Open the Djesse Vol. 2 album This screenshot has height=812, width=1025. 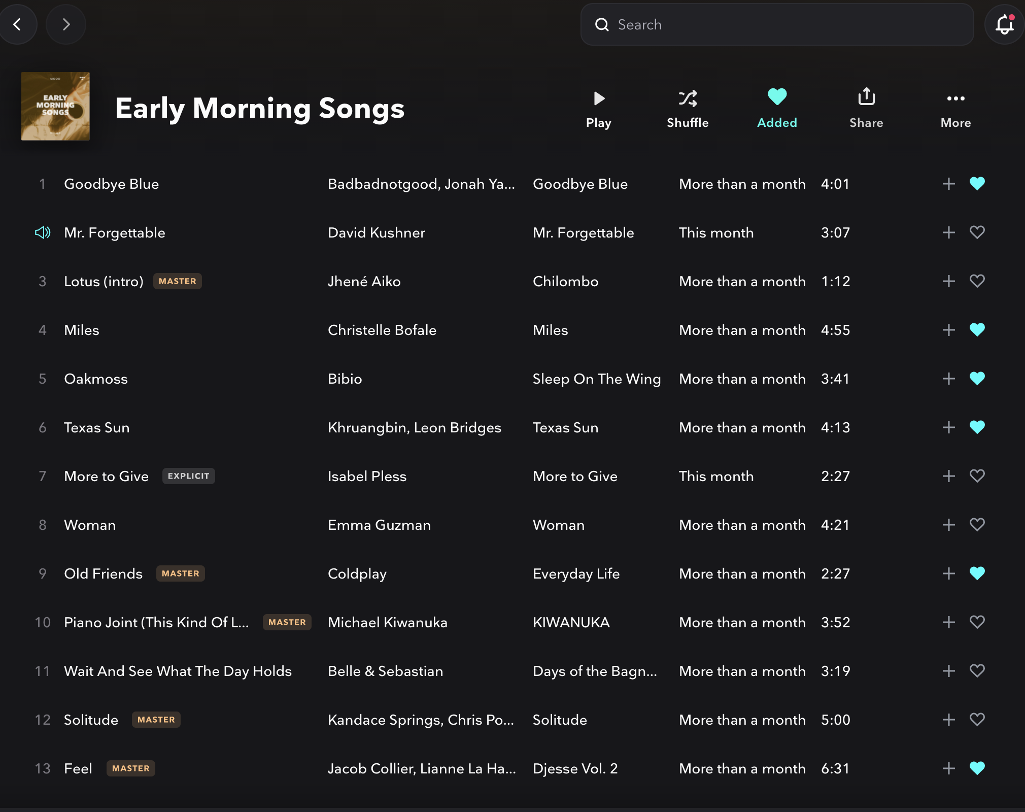tap(575, 768)
